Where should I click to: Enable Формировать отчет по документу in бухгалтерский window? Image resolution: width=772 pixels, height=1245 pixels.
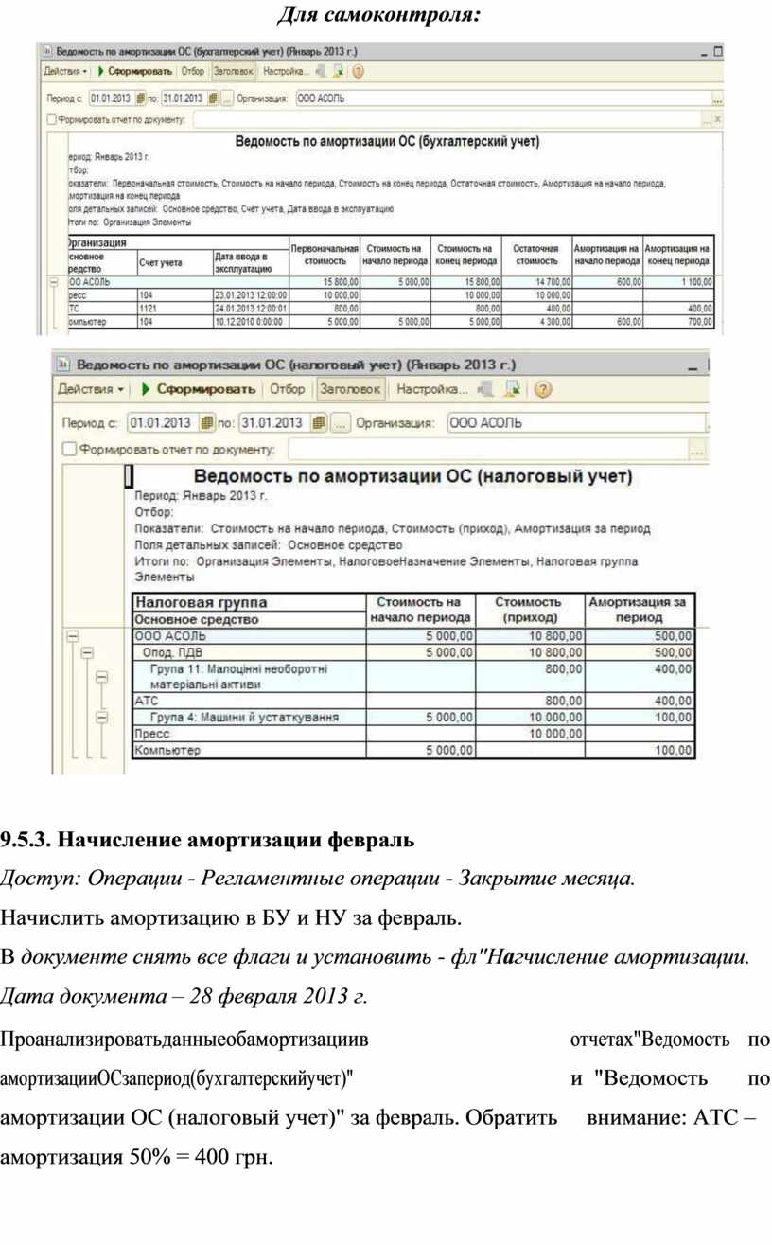click(52, 120)
